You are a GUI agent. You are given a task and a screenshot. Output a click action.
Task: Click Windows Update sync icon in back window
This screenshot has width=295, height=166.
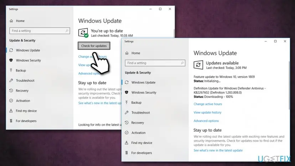pos(11,50)
